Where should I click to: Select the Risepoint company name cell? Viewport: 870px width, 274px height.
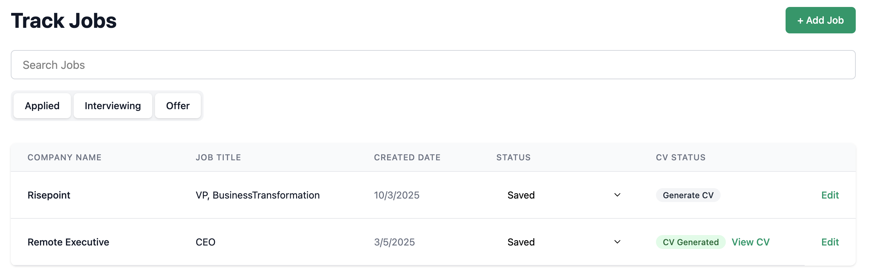pyautogui.click(x=49, y=195)
